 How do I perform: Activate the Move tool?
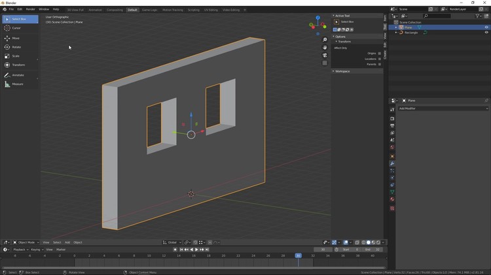pos(16,39)
